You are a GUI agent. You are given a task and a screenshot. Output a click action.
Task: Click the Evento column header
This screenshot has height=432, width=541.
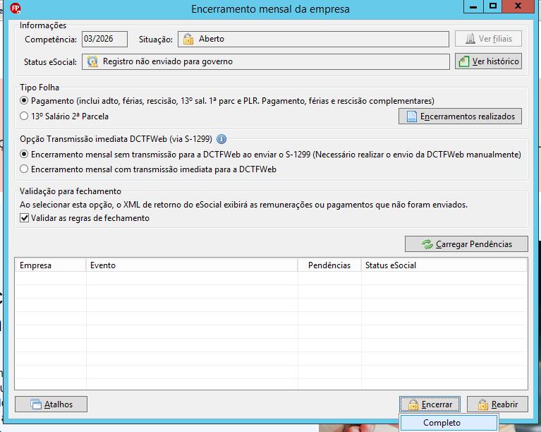[x=192, y=265]
